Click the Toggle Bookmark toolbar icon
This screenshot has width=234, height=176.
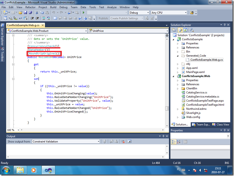pyautogui.click(x=55, y=18)
